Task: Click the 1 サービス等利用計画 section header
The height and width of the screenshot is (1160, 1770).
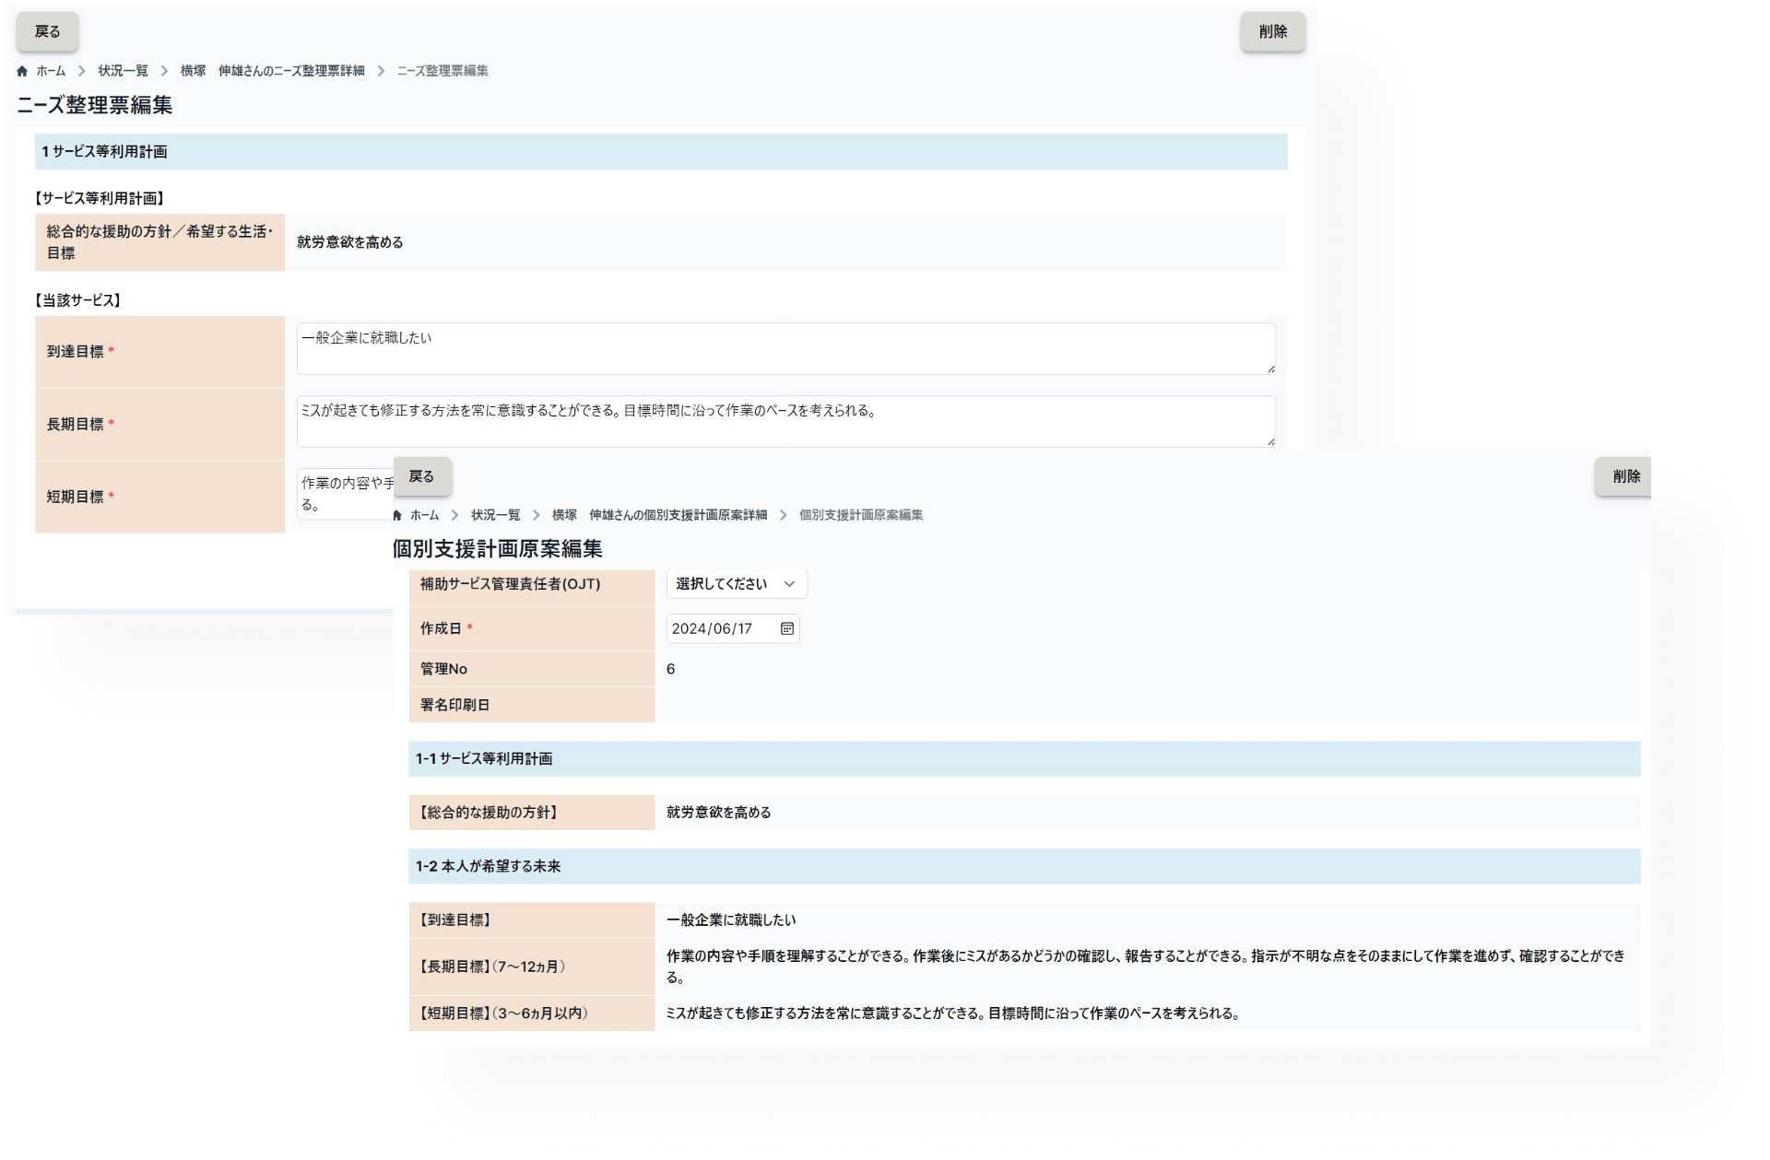Action: [661, 152]
